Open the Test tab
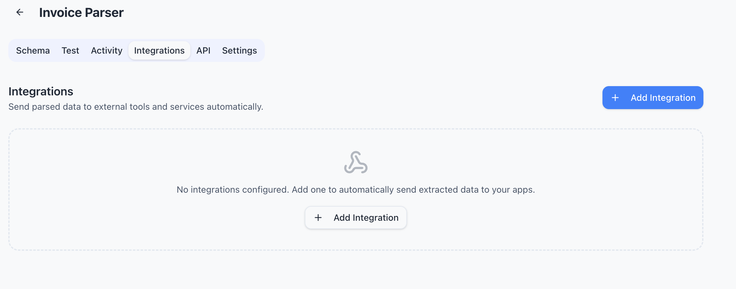Image resolution: width=736 pixels, height=289 pixels. click(70, 50)
